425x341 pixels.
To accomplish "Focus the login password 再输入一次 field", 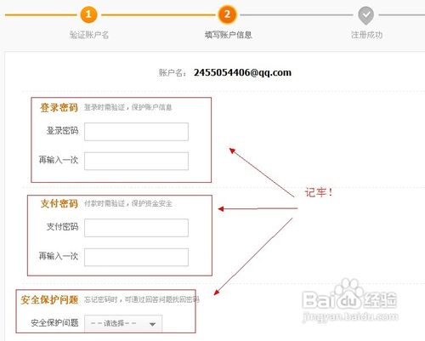I will point(136,161).
